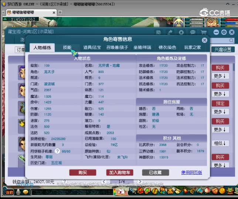The width and height of the screenshot is (238, 199).
Task: Click the new tab plus button
Action: click(60, 12)
